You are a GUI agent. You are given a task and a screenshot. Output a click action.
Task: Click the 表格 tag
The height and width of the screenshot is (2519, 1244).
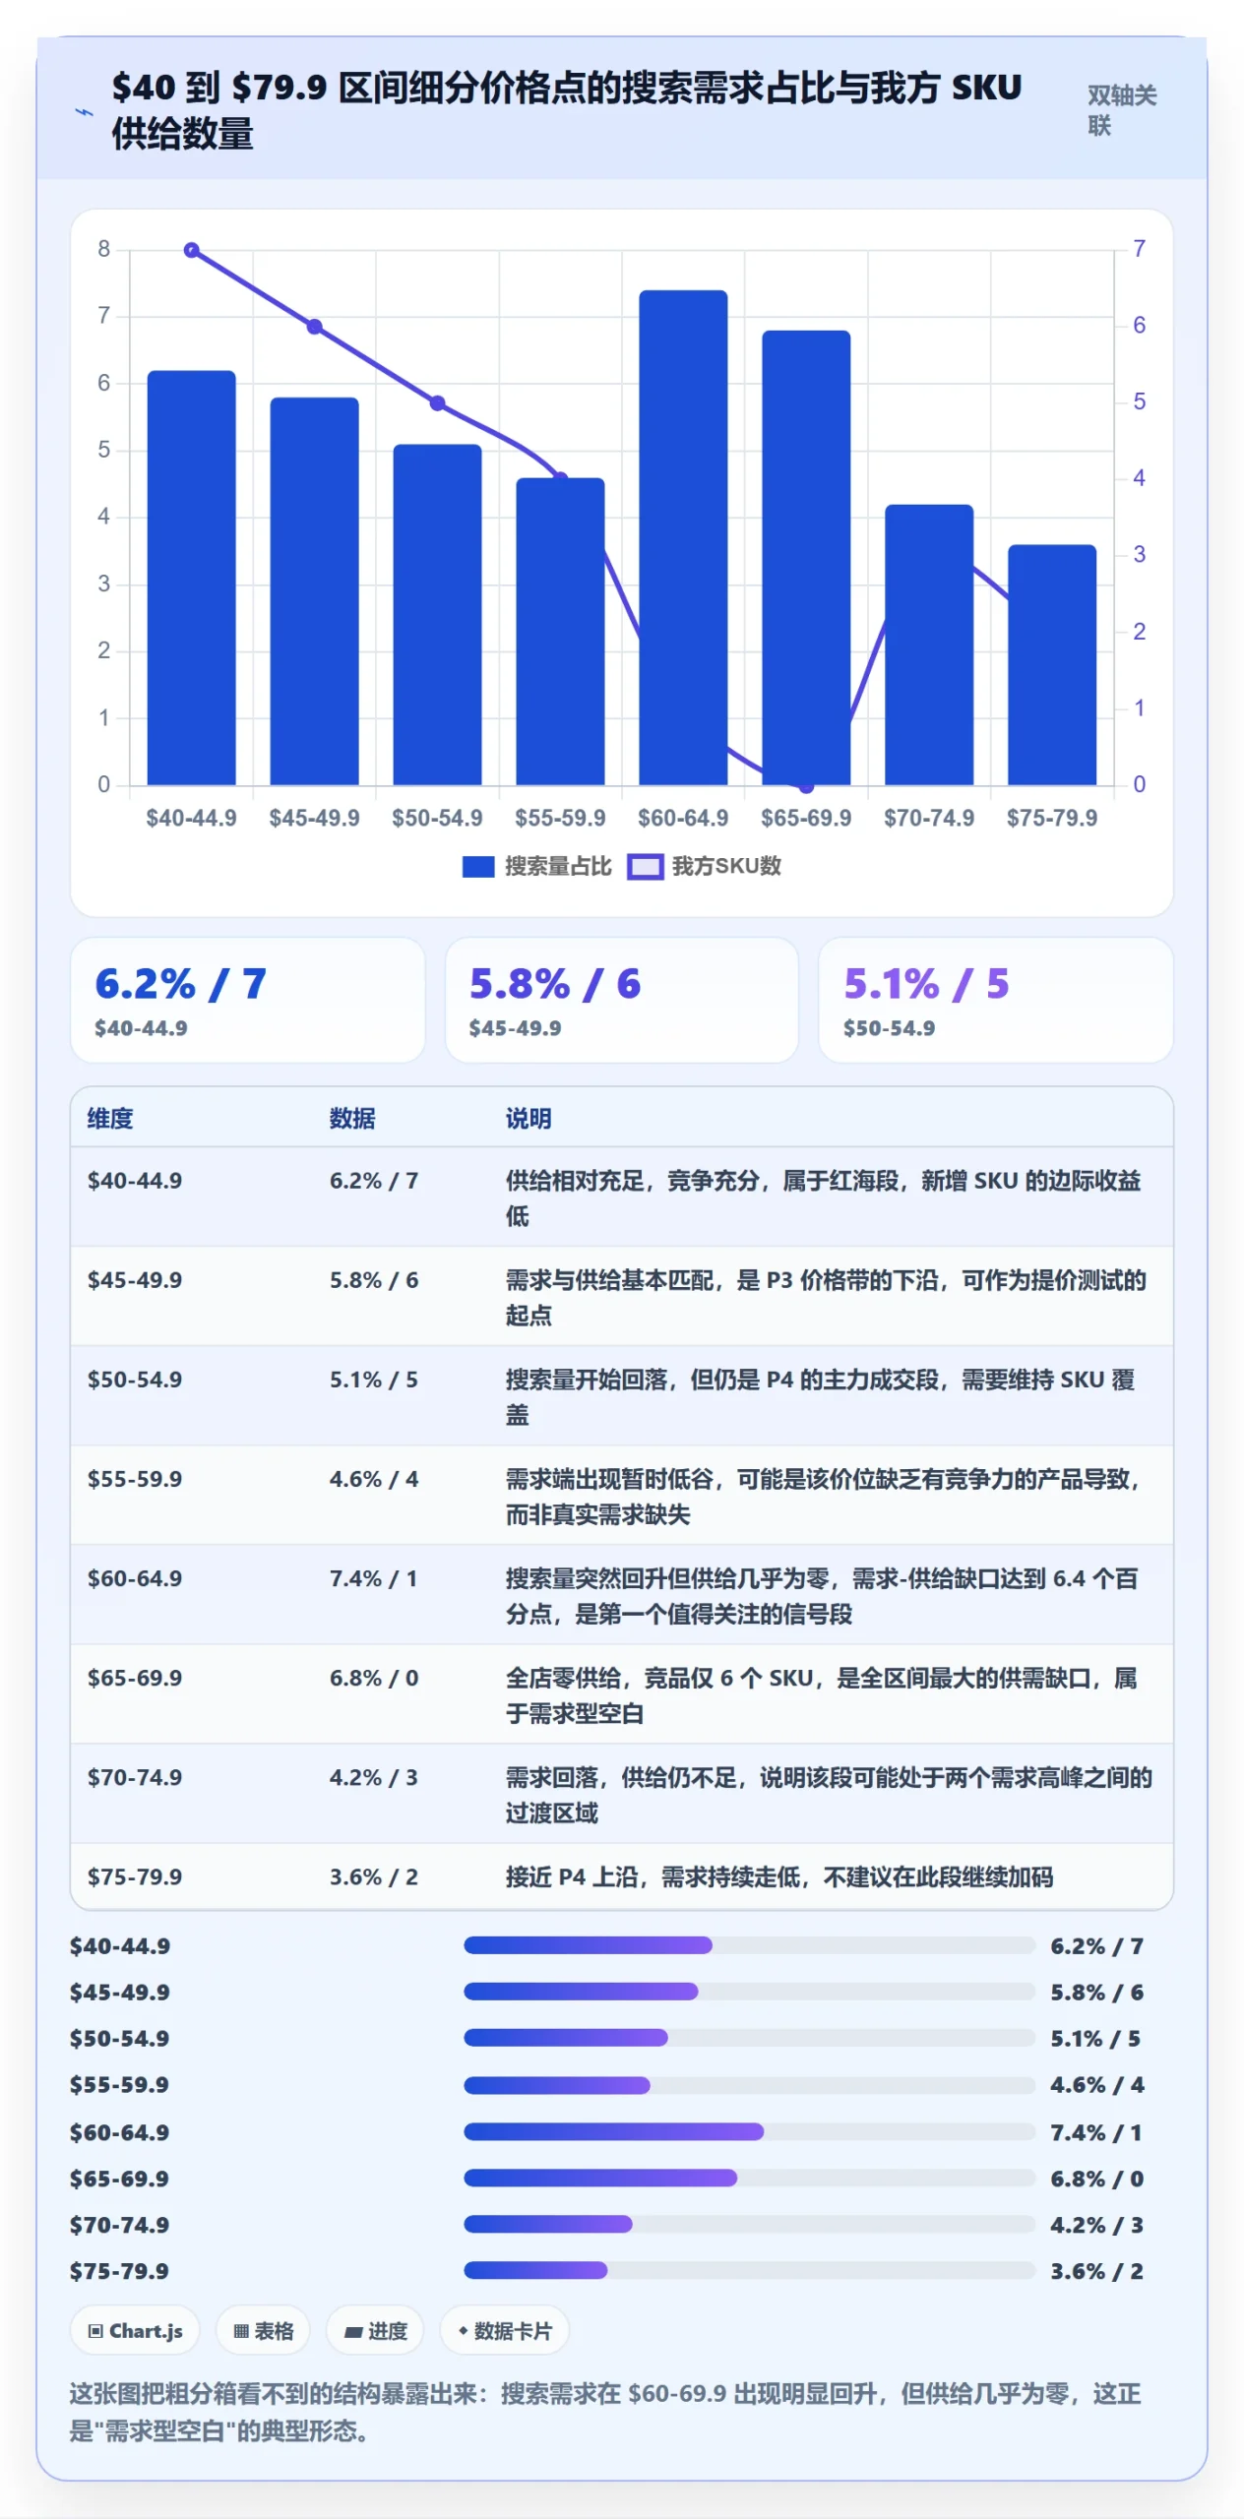coord(263,2331)
